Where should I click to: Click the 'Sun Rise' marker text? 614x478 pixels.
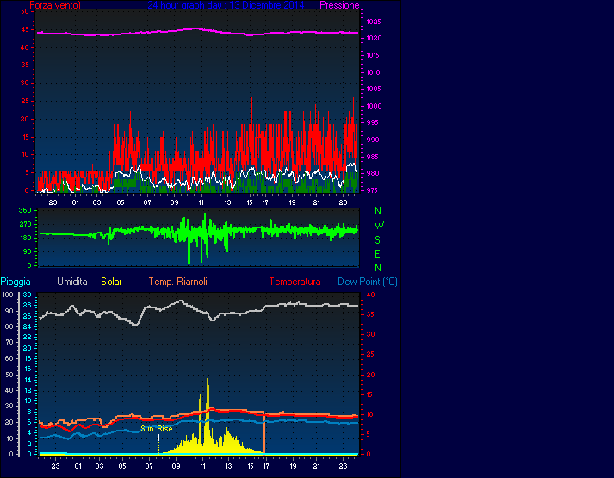tap(156, 429)
